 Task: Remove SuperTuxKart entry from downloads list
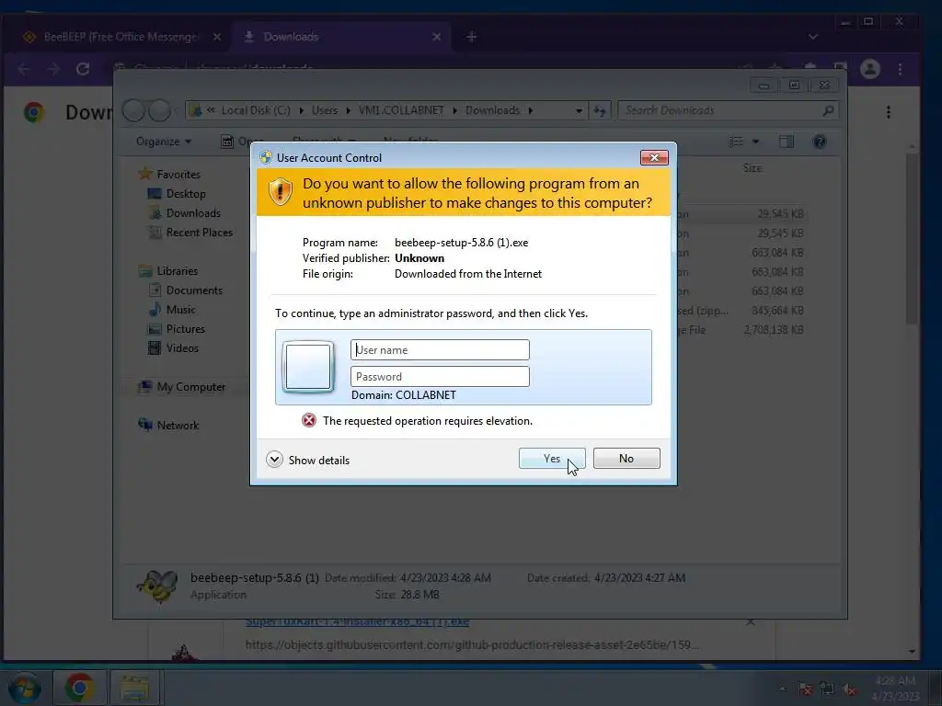[751, 622]
